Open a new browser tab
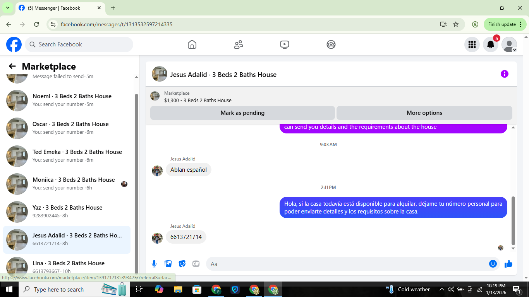The width and height of the screenshot is (529, 297). 113,8
